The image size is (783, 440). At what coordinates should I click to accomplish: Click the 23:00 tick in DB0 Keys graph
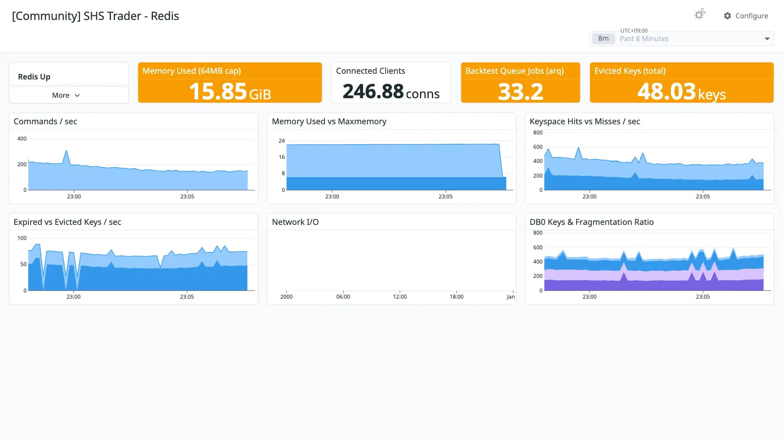click(x=589, y=297)
